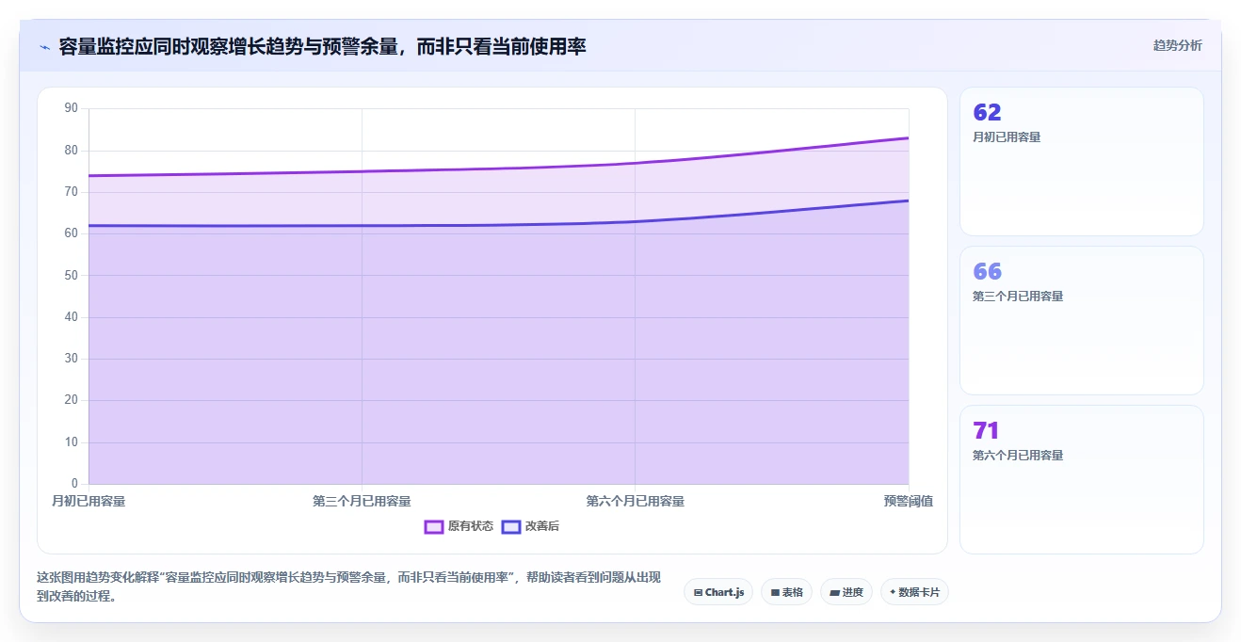Open the card showing value 62

tap(1081, 161)
